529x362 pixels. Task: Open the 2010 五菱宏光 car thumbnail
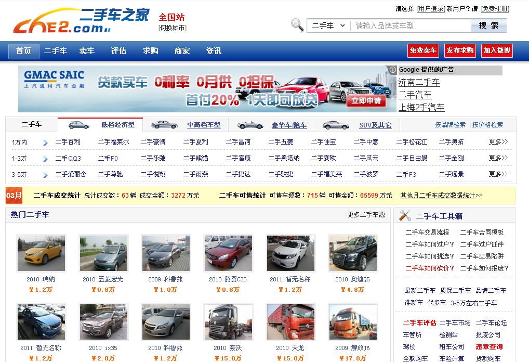click(x=103, y=253)
